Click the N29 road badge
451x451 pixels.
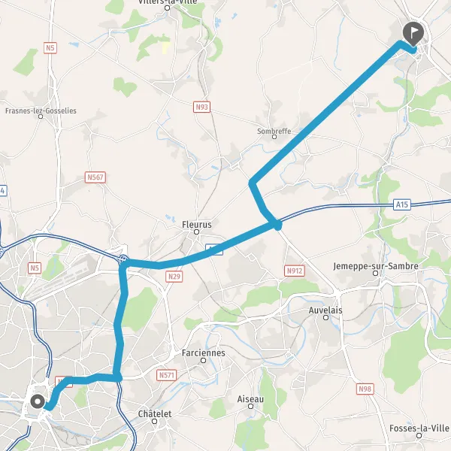(x=174, y=277)
